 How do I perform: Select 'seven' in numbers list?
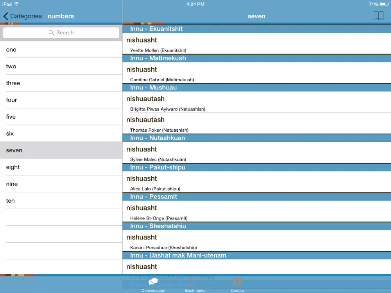pyautogui.click(x=61, y=150)
